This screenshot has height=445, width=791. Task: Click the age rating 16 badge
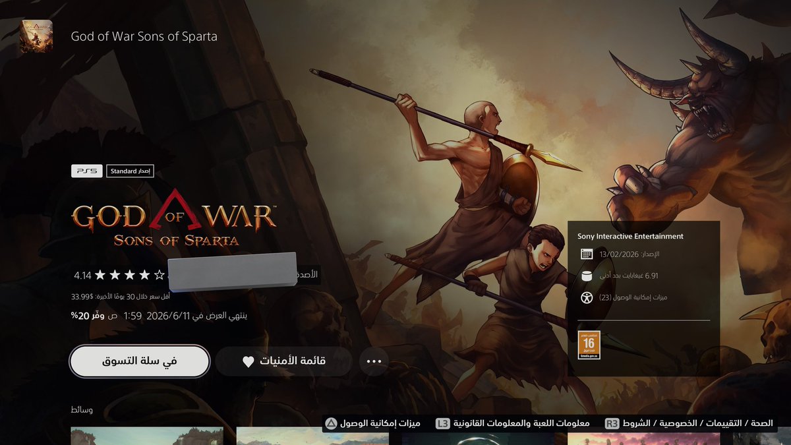click(x=589, y=345)
